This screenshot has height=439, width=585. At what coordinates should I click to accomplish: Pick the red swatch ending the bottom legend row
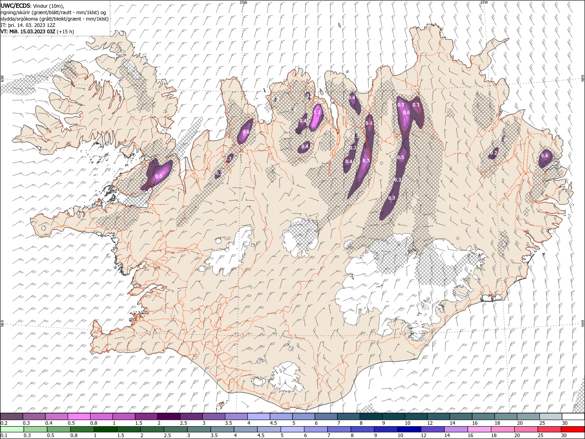pos(573,429)
